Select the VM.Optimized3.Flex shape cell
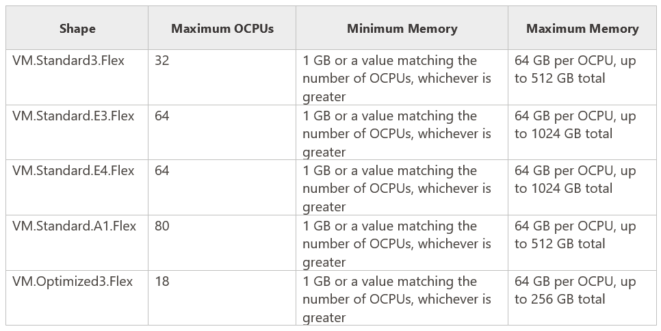The height and width of the screenshot is (331, 661). point(73,282)
